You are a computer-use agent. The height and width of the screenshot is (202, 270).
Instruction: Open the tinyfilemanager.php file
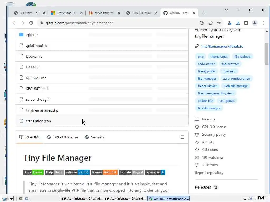click(x=42, y=110)
